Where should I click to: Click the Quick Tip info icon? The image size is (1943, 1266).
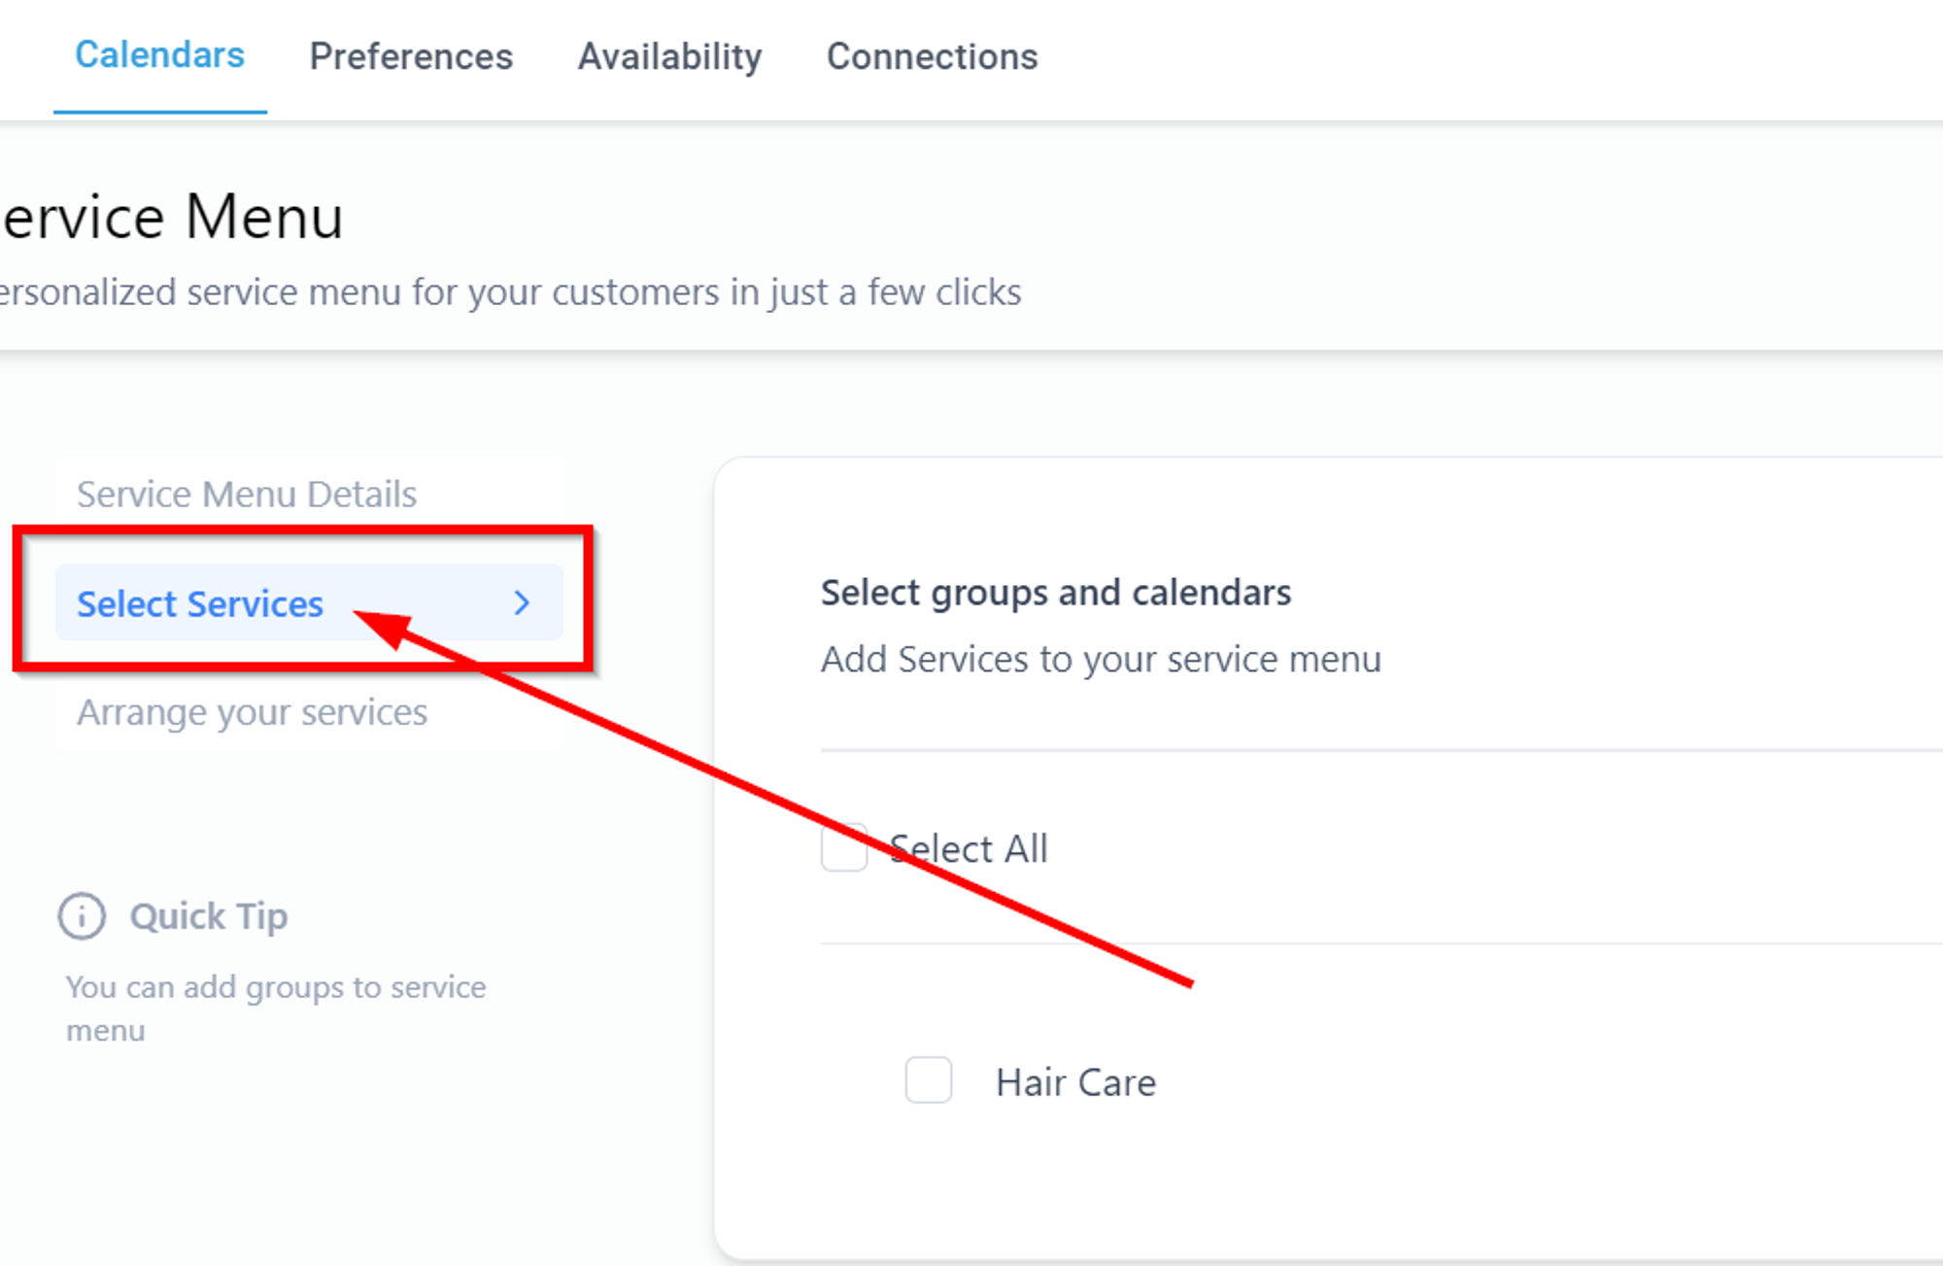[82, 916]
